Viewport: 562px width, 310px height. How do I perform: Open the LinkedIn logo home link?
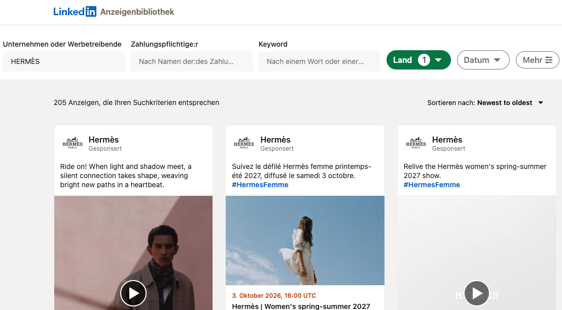(x=75, y=12)
